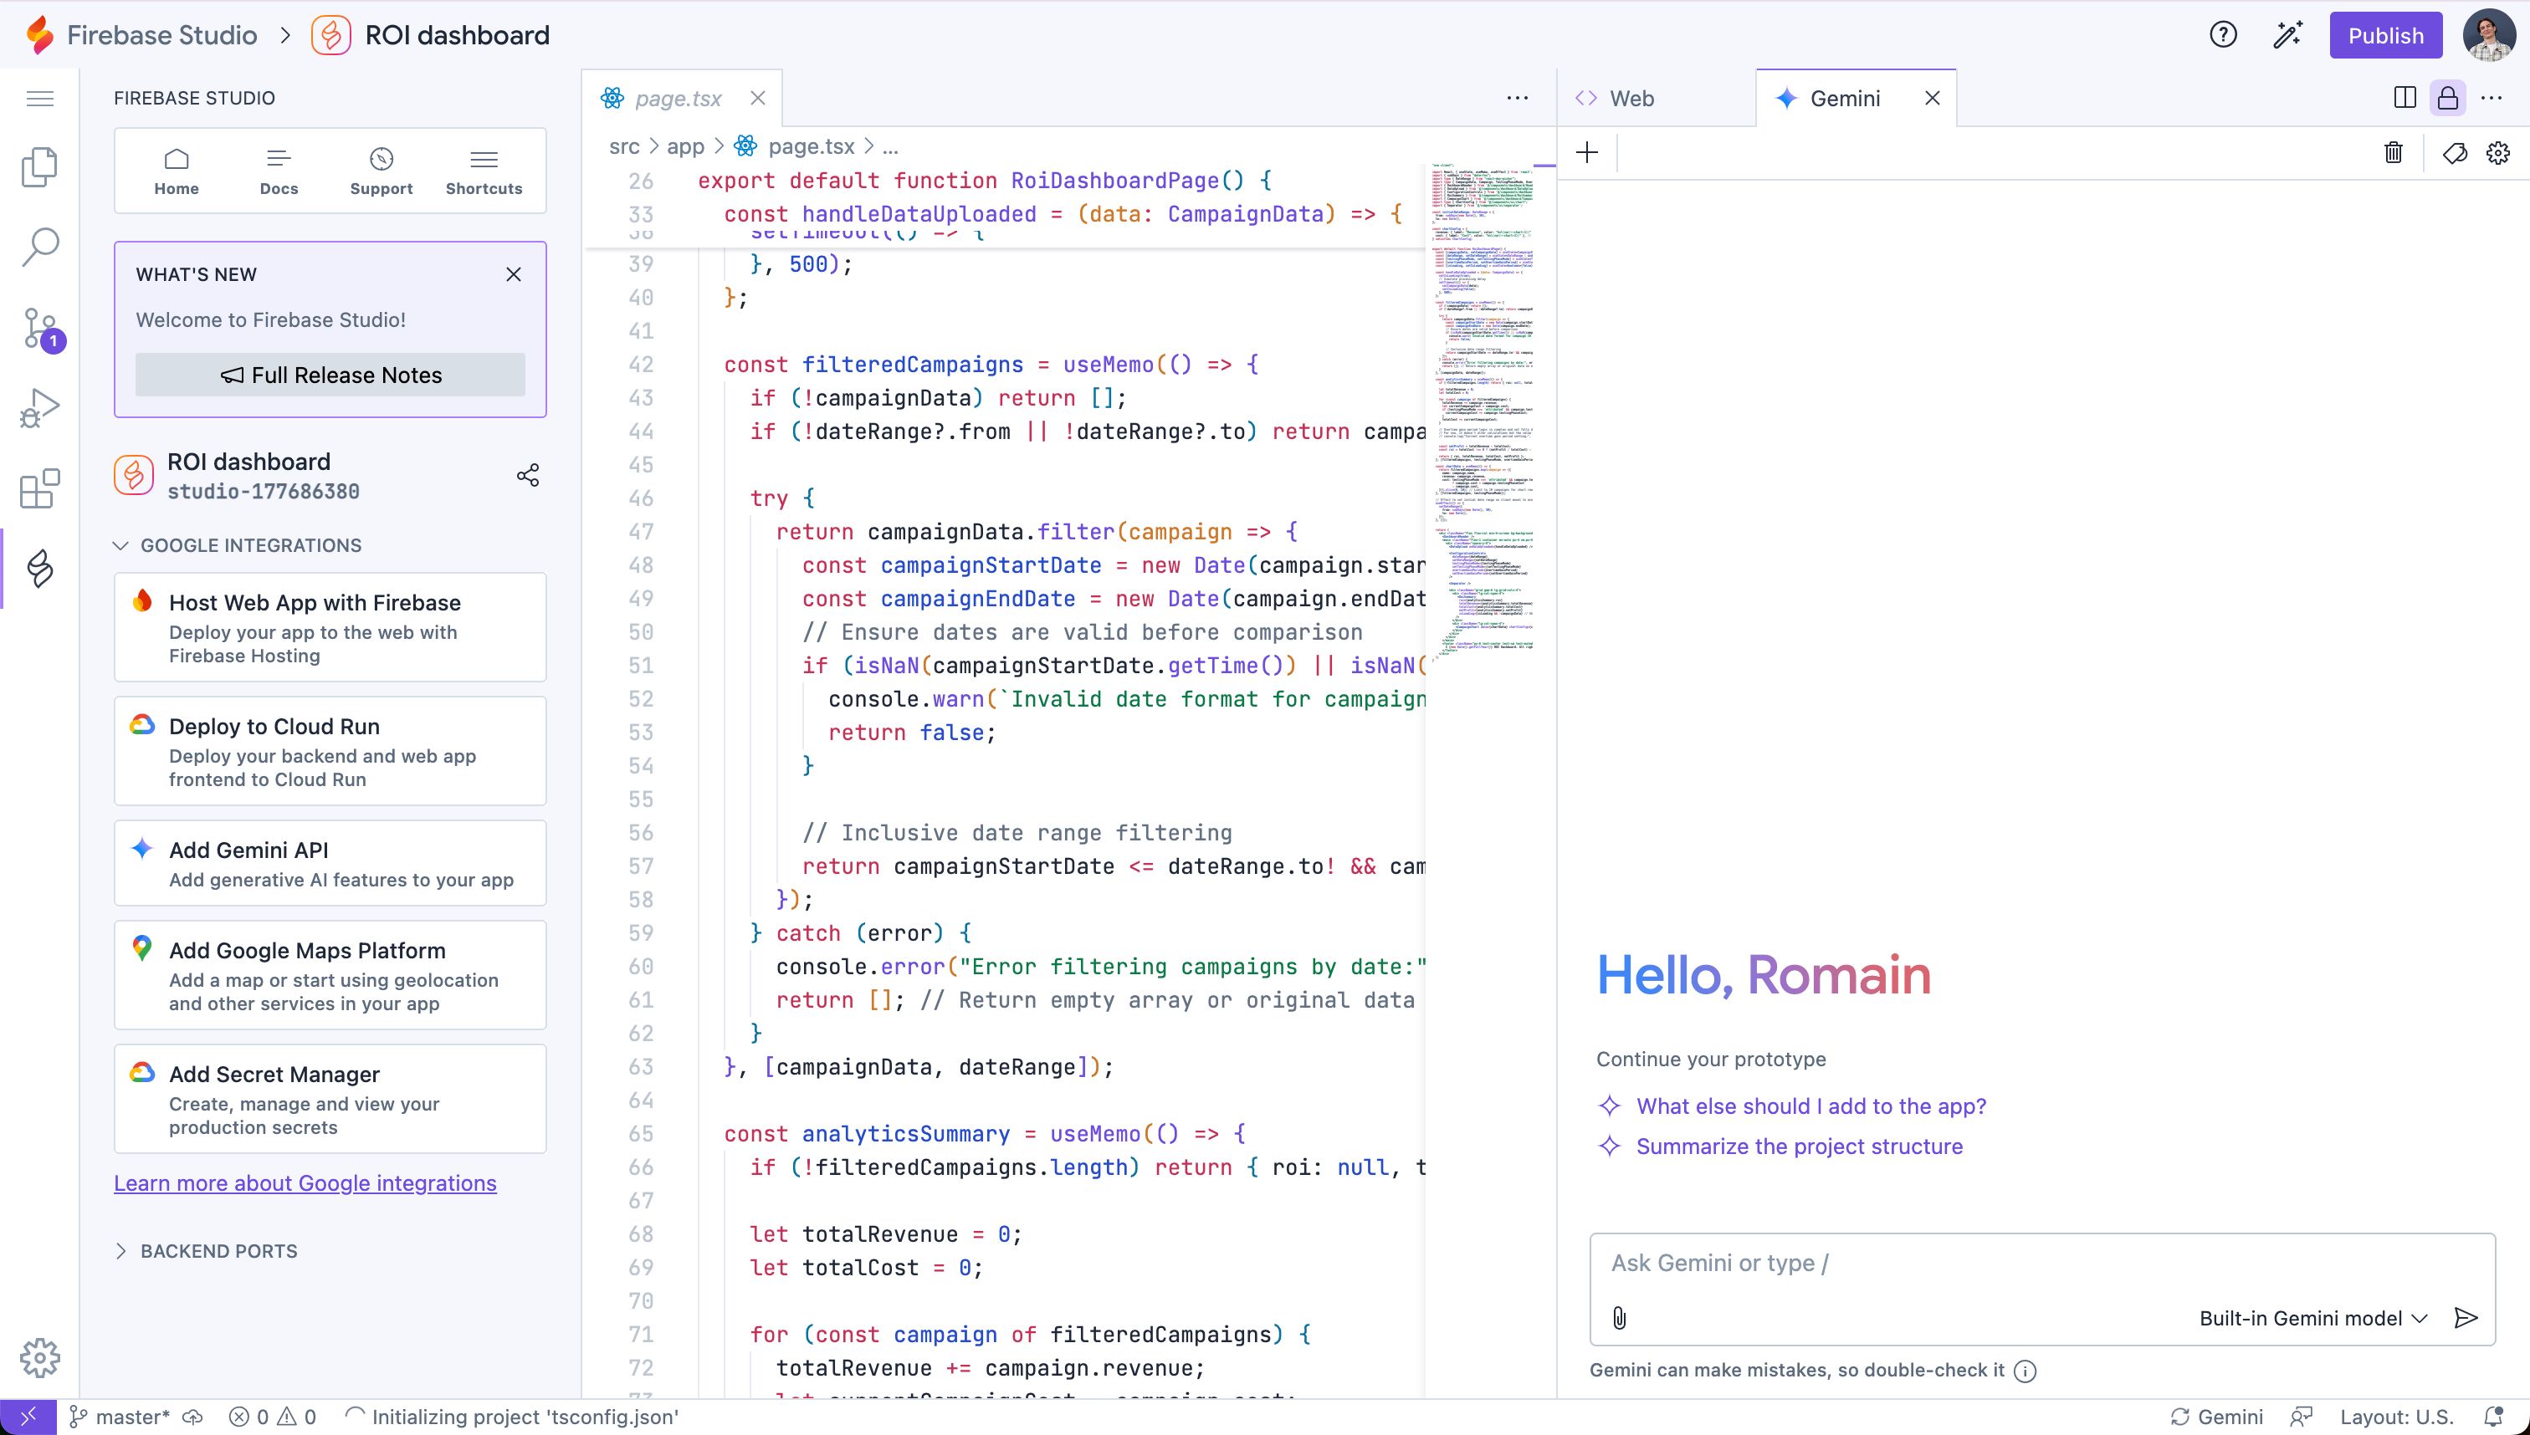Click 'What else should I add to the app?'

coord(1811,1106)
